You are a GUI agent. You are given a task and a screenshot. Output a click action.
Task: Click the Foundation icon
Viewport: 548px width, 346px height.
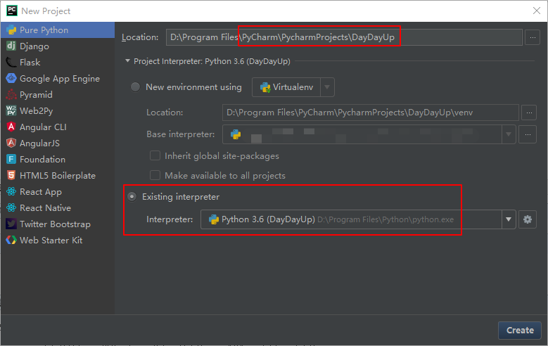(x=11, y=159)
